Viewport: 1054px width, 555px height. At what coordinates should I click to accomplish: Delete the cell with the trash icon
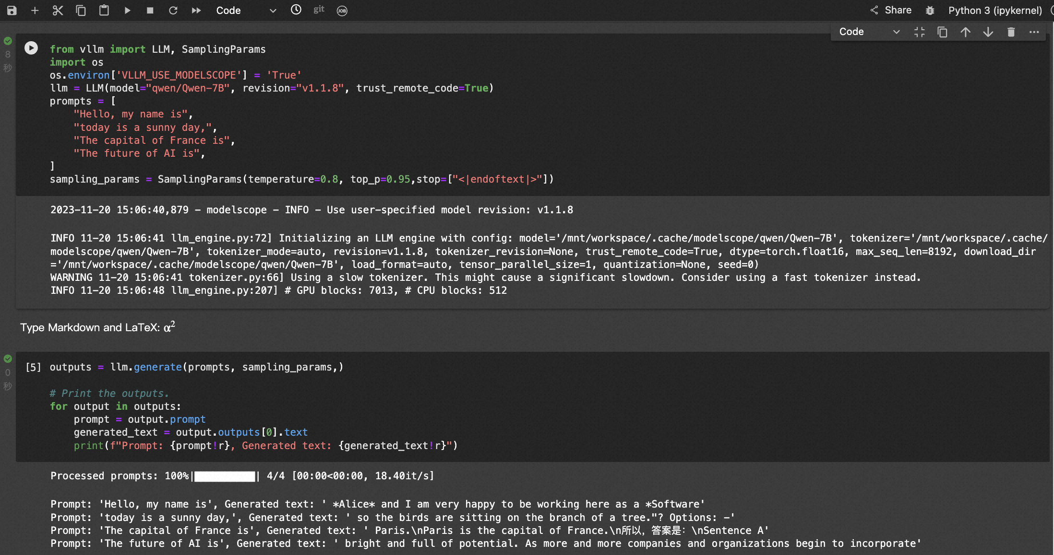click(x=1011, y=32)
